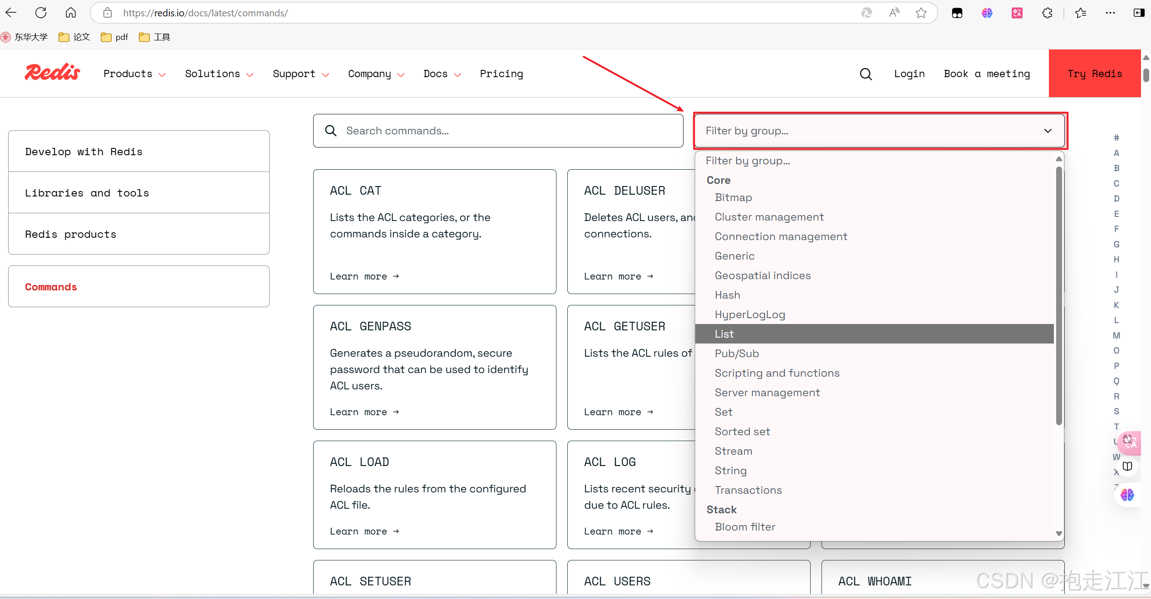The width and height of the screenshot is (1151, 599).
Task: Select List from the group filter
Action: click(724, 334)
